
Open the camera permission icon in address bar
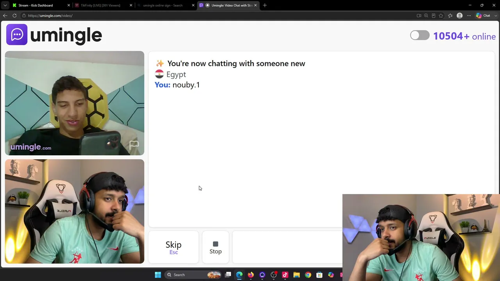coord(419,16)
